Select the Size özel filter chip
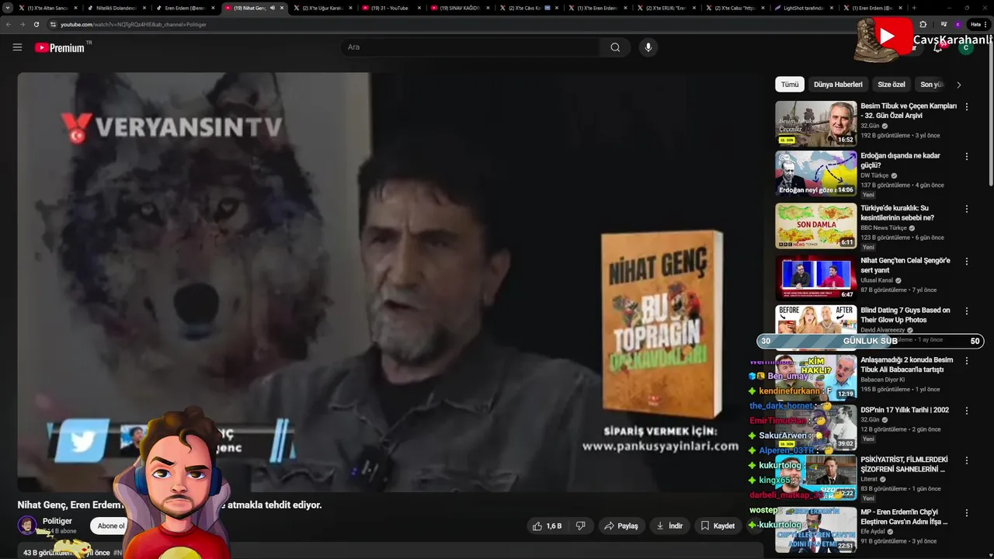 point(891,85)
